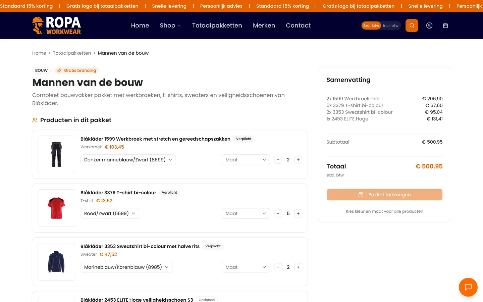
Task: Click Verplicht badge on 3353 Sweatshirt
Action: 213,246
